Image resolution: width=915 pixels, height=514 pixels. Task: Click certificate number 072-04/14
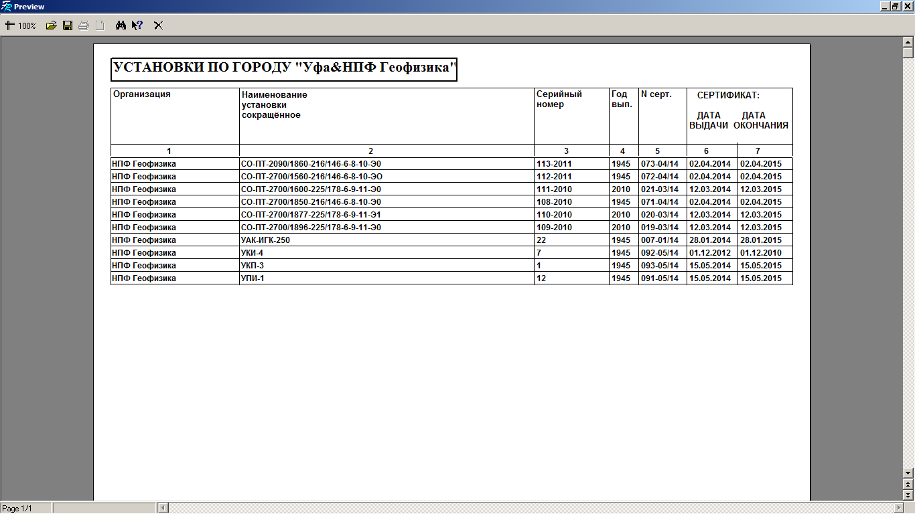coord(660,177)
